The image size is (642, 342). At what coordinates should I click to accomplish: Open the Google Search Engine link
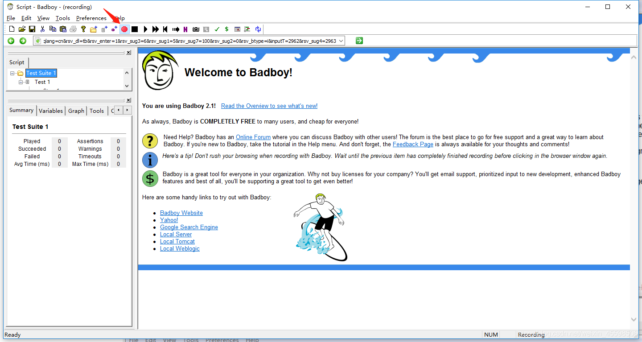click(189, 227)
